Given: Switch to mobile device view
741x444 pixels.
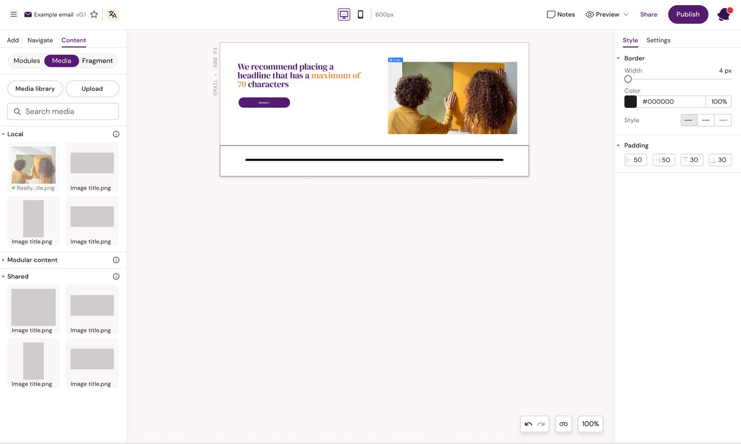Looking at the screenshot, I should point(360,15).
